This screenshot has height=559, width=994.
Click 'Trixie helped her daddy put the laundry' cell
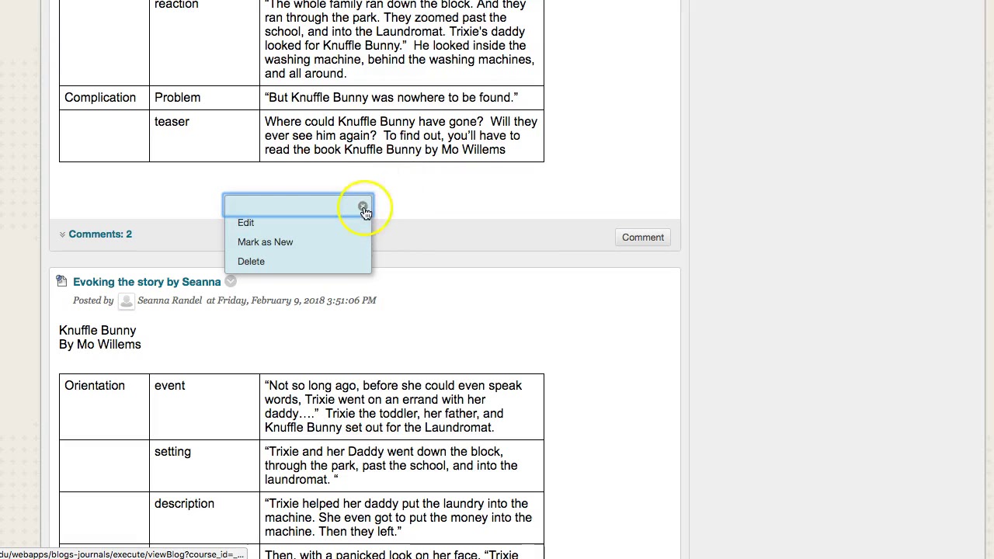401,518
